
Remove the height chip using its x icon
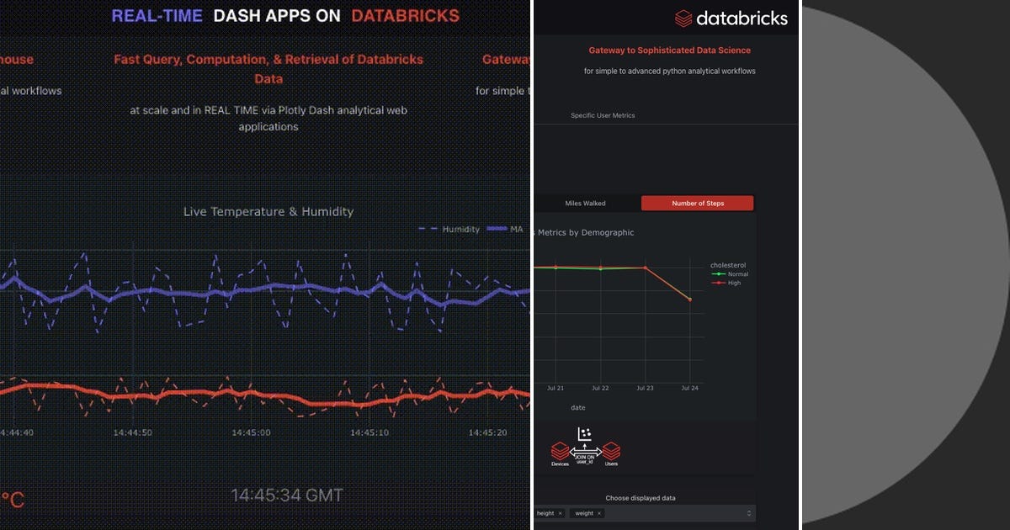click(x=559, y=513)
